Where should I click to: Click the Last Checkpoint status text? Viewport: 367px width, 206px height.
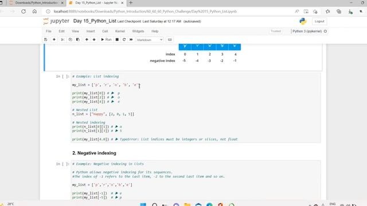(149, 22)
